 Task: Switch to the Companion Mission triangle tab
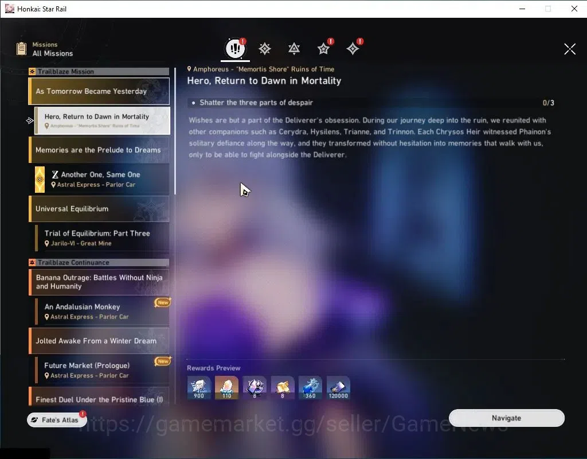[x=294, y=49]
